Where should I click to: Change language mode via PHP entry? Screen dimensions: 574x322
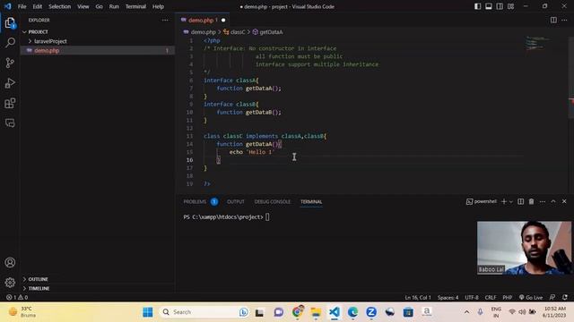click(507, 297)
